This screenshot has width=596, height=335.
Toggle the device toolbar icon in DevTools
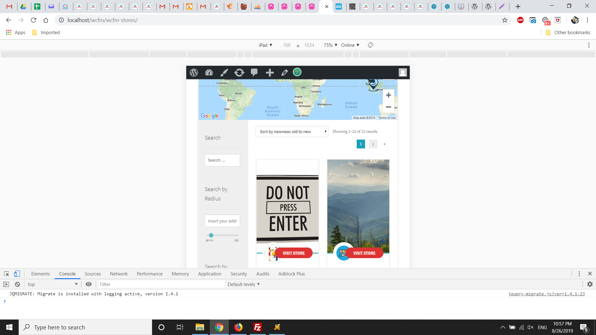coord(17,274)
